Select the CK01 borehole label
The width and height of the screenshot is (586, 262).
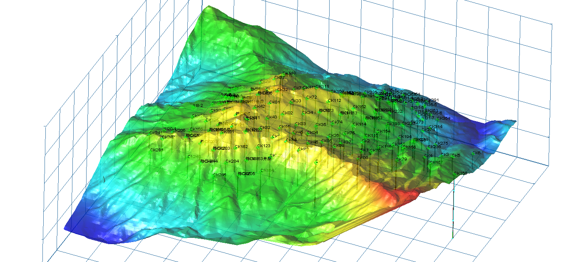(x=274, y=102)
